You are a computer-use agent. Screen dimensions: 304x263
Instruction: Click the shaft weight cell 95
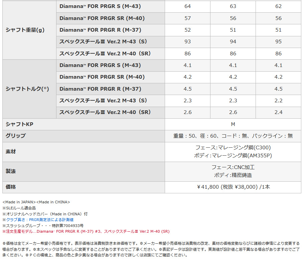pyautogui.click(x=278, y=42)
